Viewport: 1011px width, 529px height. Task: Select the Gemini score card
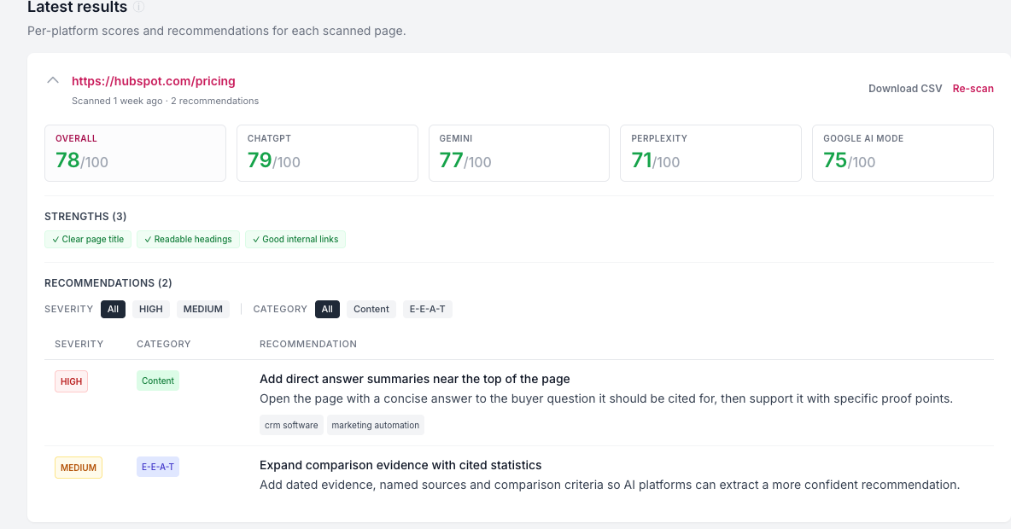(519, 154)
